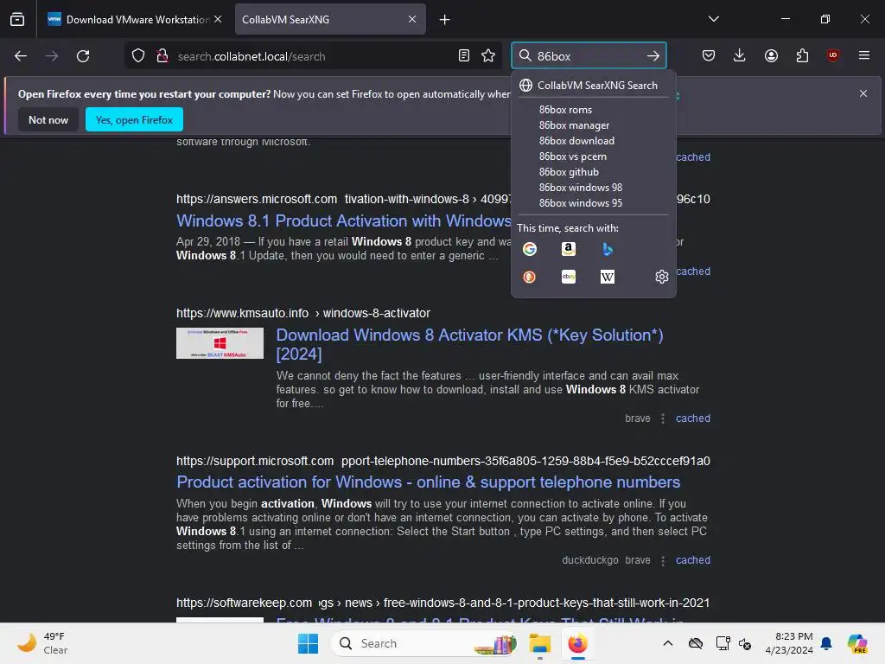Open Save to Pocket icon
885x664 pixels.
click(x=709, y=55)
